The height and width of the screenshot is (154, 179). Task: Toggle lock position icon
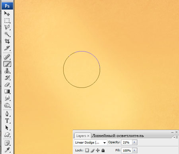(x=98, y=150)
